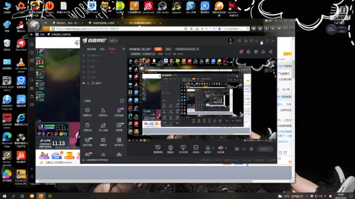Expand the microphone options arrow
This screenshot has width=355, height=199.
point(213,148)
